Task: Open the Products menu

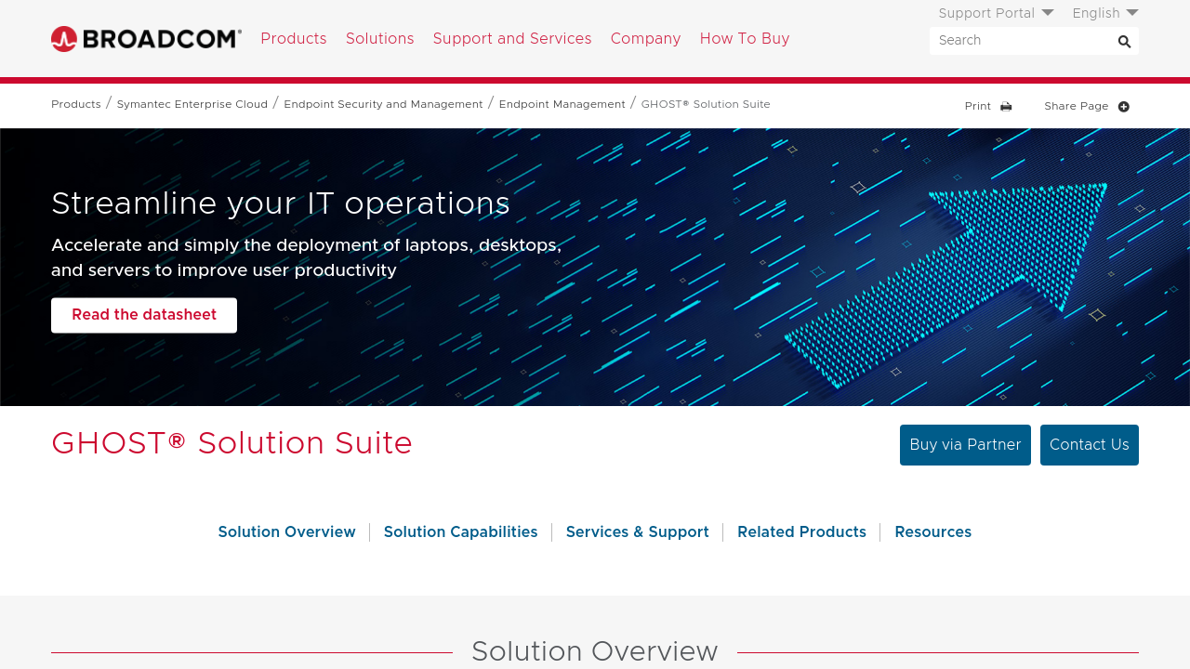Action: point(294,39)
